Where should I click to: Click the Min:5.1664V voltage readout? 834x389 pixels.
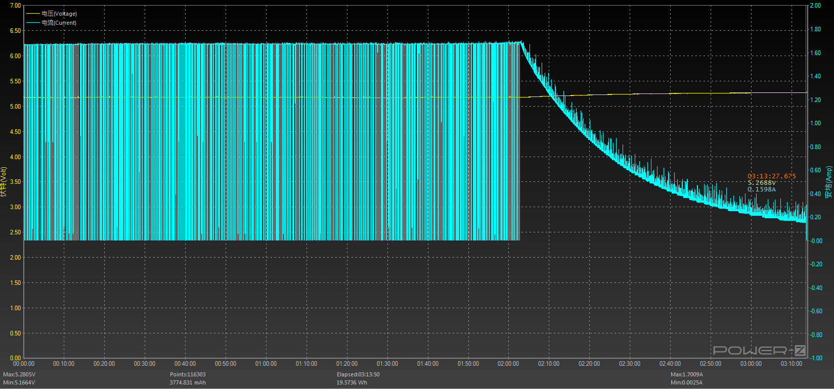19,382
